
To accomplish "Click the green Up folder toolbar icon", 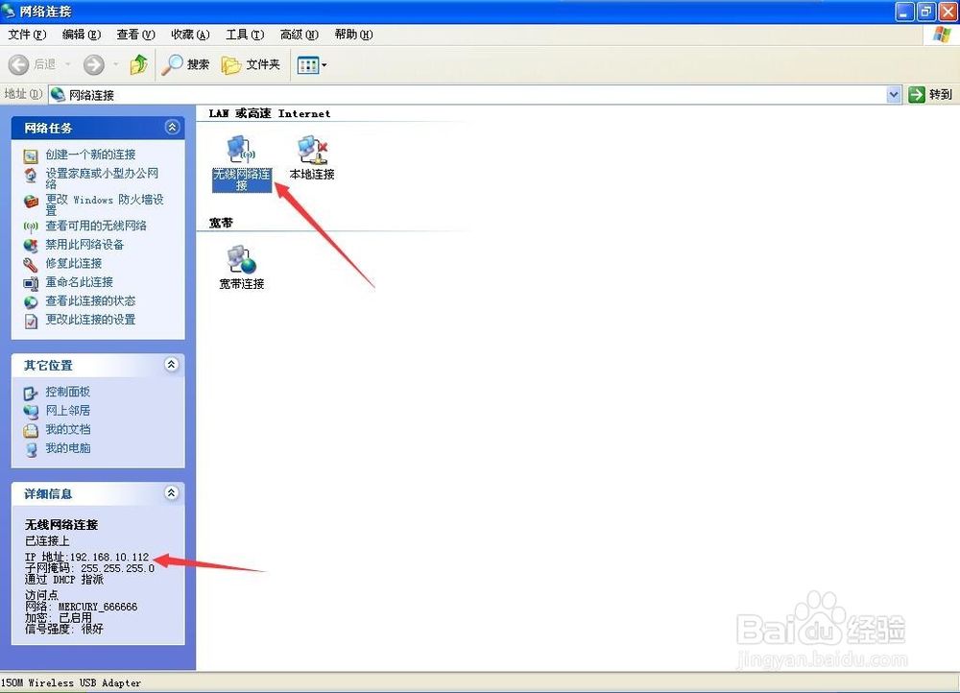I will click(139, 64).
